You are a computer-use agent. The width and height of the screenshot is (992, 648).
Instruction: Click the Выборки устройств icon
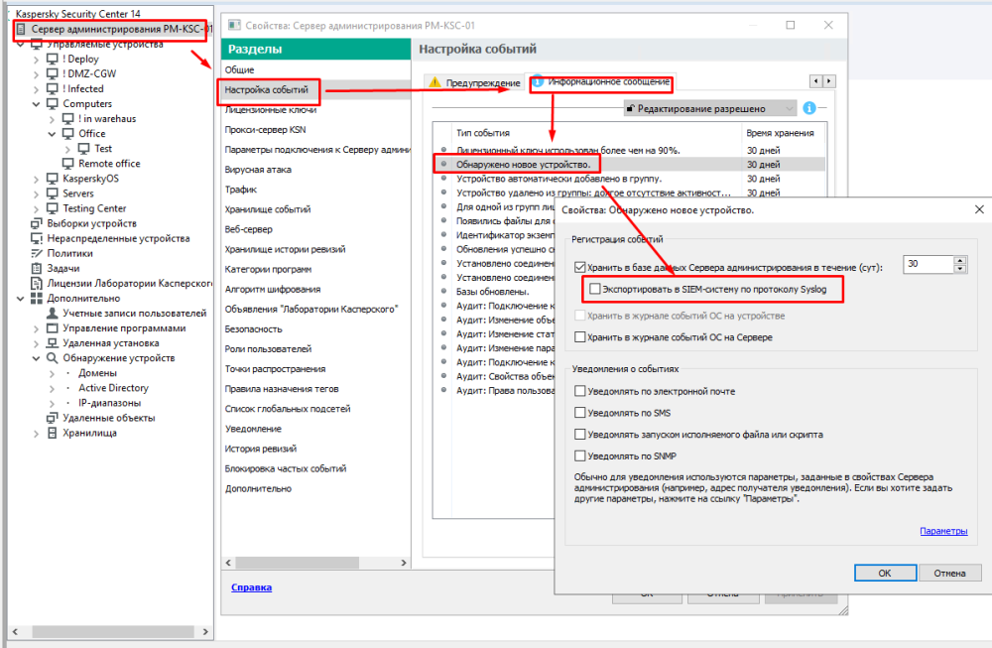pyautogui.click(x=37, y=223)
